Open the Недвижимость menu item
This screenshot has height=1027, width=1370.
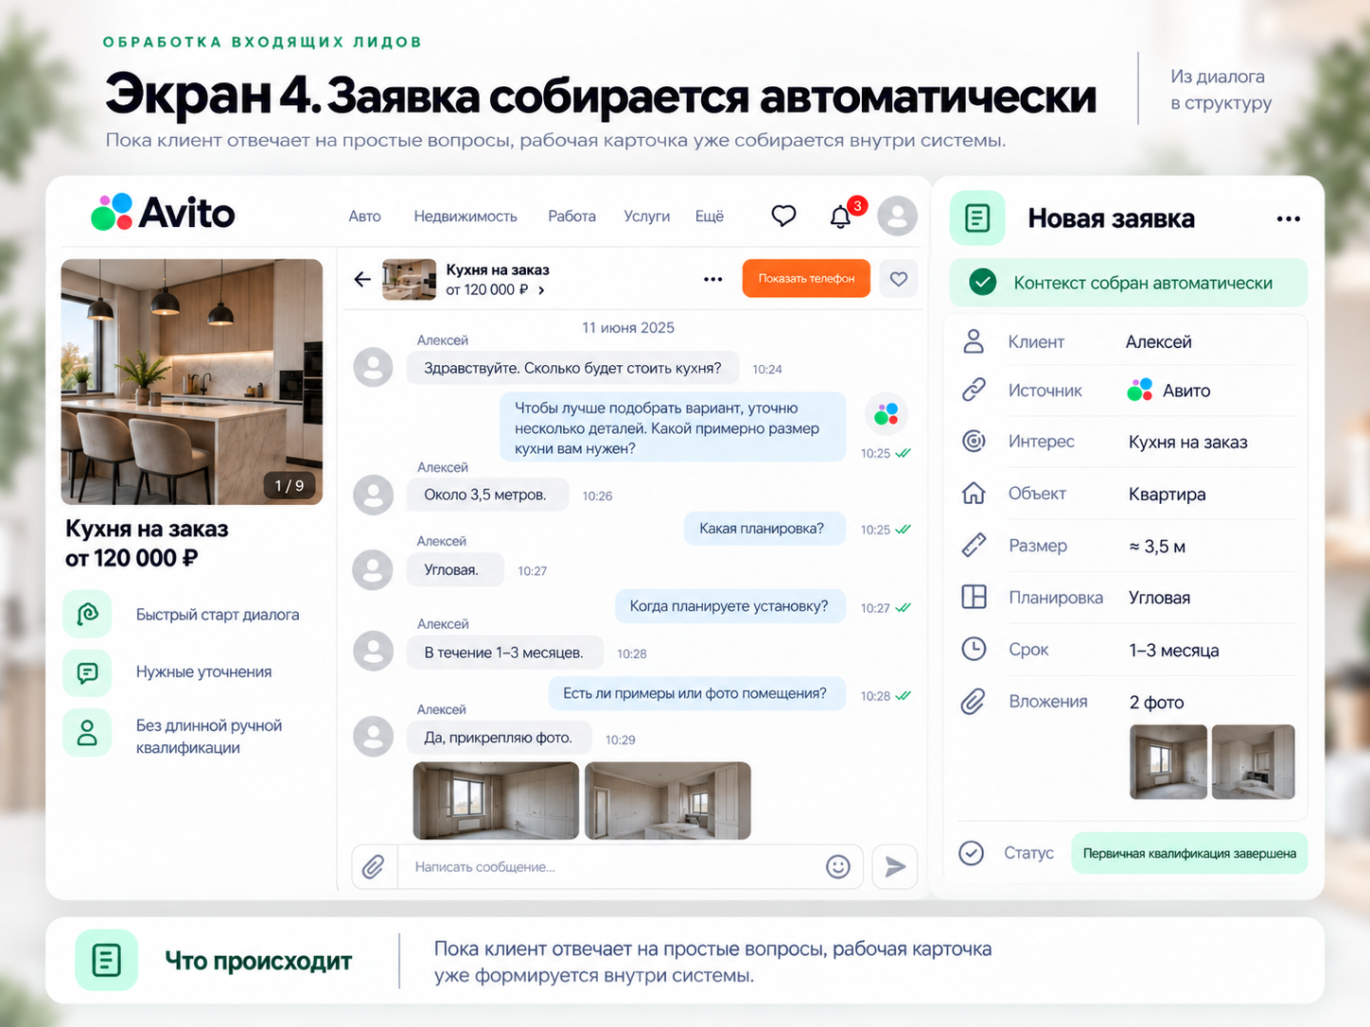pos(465,217)
